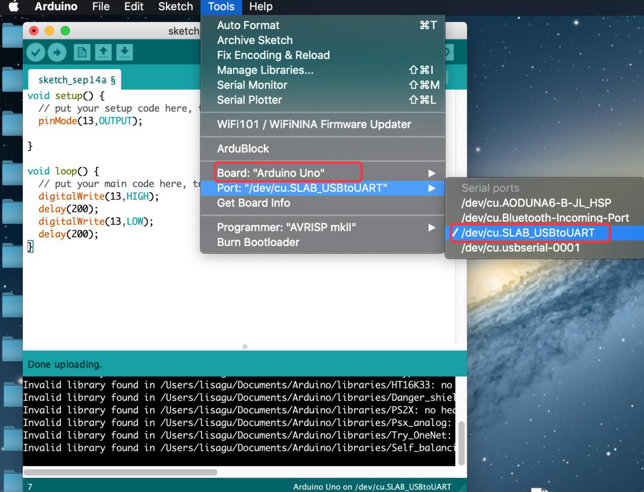Click the "Done uploading." status message
Image resolution: width=644 pixels, height=492 pixels.
64,364
